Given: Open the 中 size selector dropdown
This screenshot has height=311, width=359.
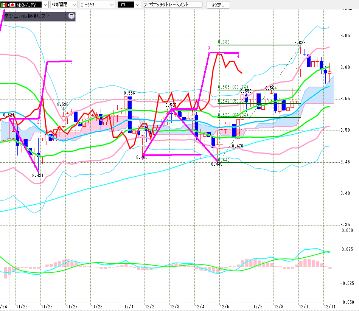Looking at the screenshot, I should [x=137, y=5].
